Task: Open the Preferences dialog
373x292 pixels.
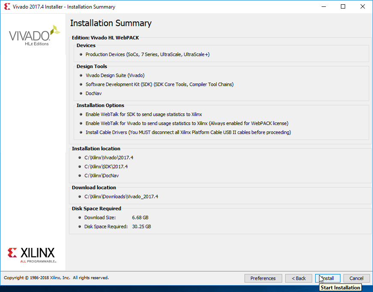Action: point(263,278)
